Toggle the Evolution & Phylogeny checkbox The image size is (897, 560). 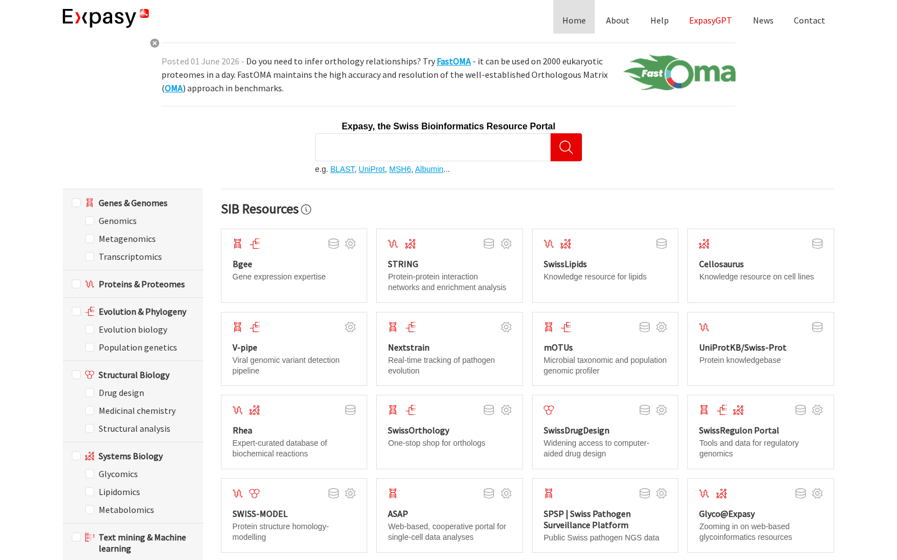pos(76,311)
